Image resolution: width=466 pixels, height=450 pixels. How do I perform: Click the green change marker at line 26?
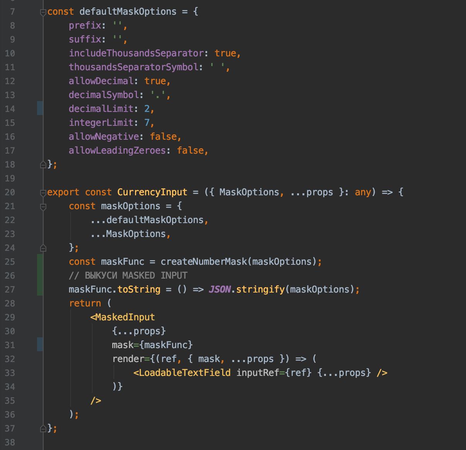click(40, 275)
